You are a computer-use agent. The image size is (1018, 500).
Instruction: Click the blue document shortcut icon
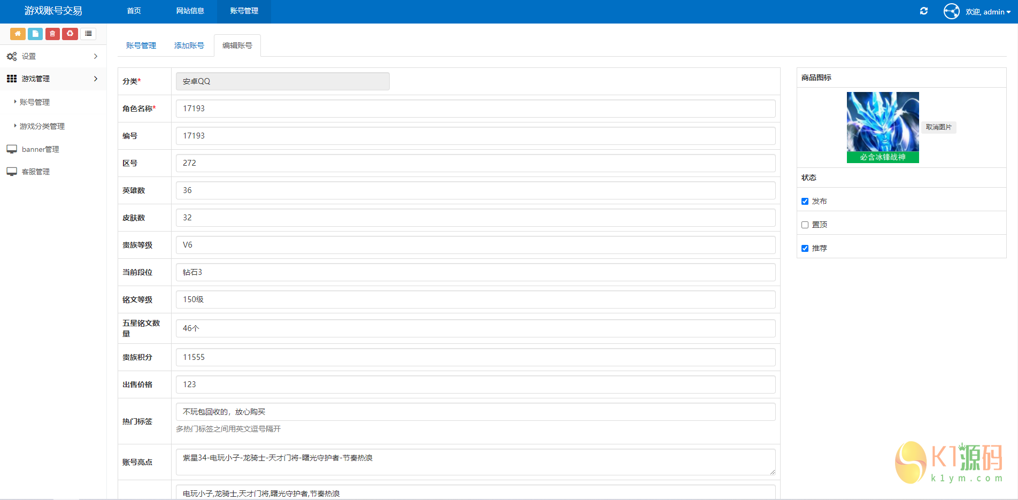pos(35,34)
